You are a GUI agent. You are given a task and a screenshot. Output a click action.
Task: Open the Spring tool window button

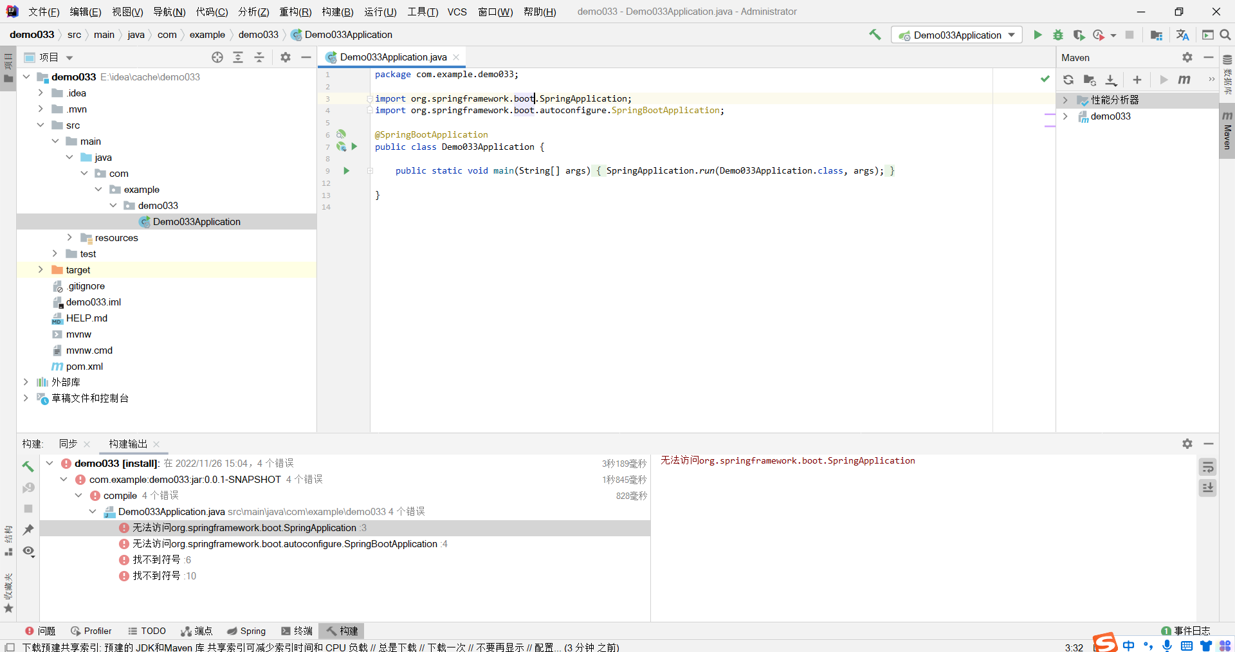(246, 631)
